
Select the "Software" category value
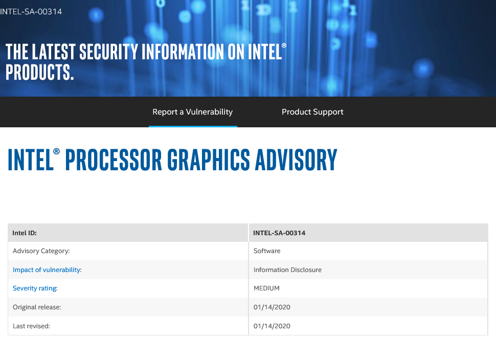[267, 251]
